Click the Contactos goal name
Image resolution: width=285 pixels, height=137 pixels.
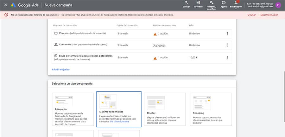65,44
